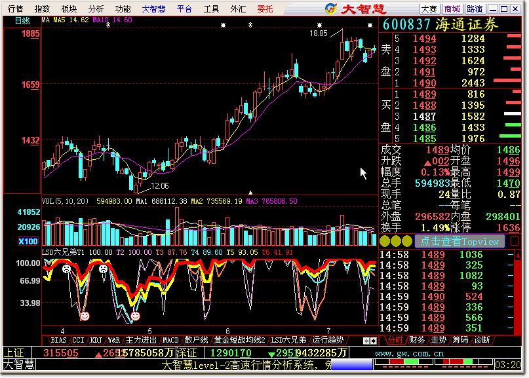This screenshot has width=529, height=378.
Task: Click the 总手 value 594983
Action: [x=432, y=183]
